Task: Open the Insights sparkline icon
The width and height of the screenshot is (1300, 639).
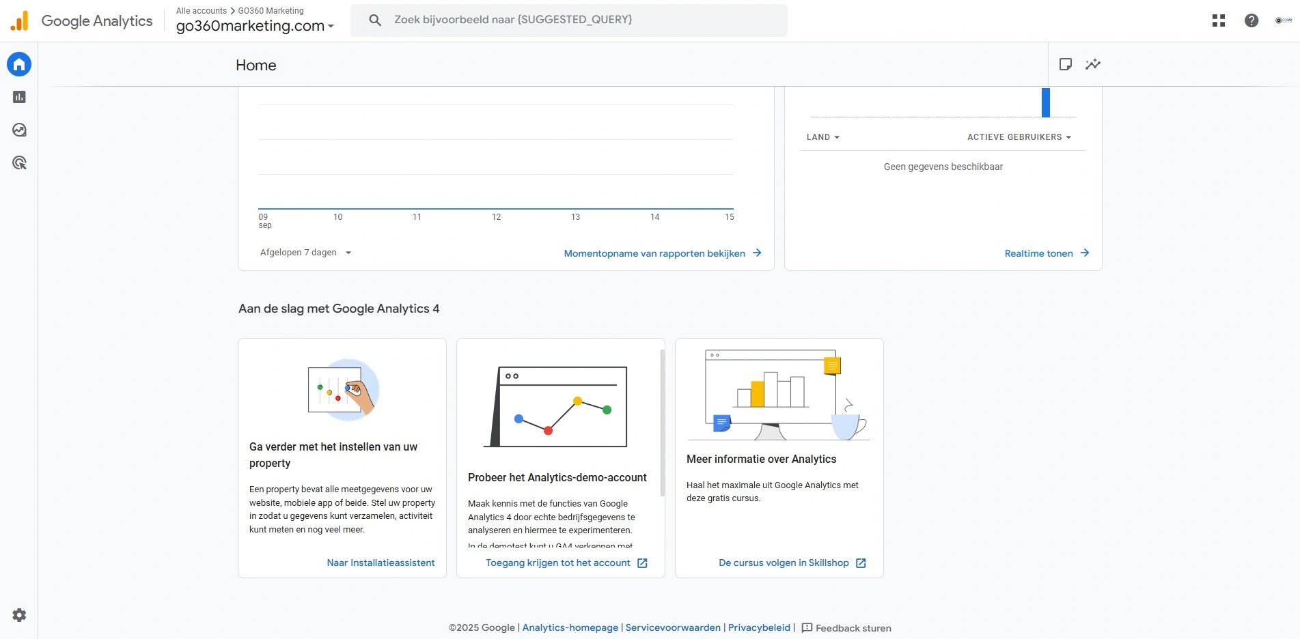Action: tap(1093, 64)
